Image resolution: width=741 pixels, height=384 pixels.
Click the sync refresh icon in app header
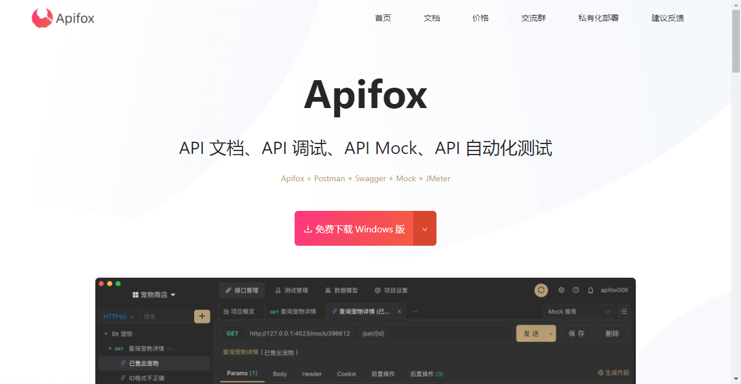click(x=541, y=290)
